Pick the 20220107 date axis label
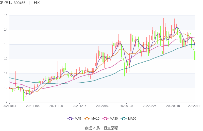203x131 pixels. [103, 106]
